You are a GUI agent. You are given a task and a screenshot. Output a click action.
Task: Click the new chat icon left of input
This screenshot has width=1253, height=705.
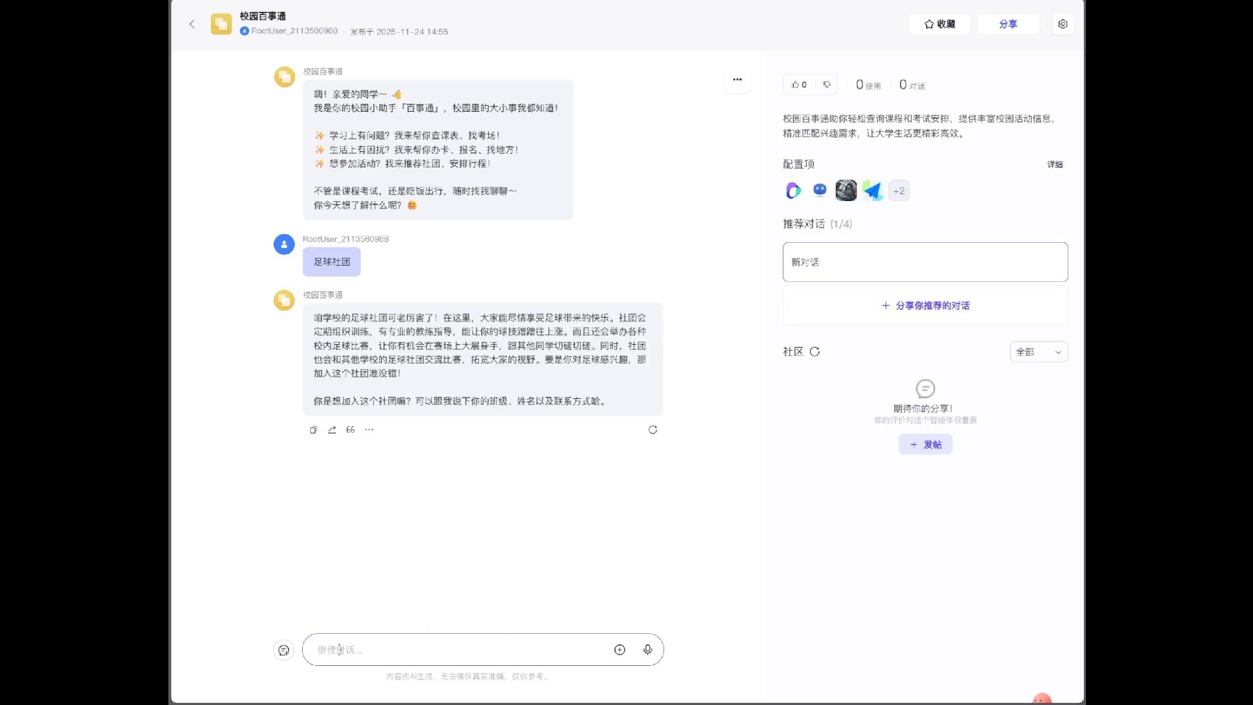coord(284,650)
